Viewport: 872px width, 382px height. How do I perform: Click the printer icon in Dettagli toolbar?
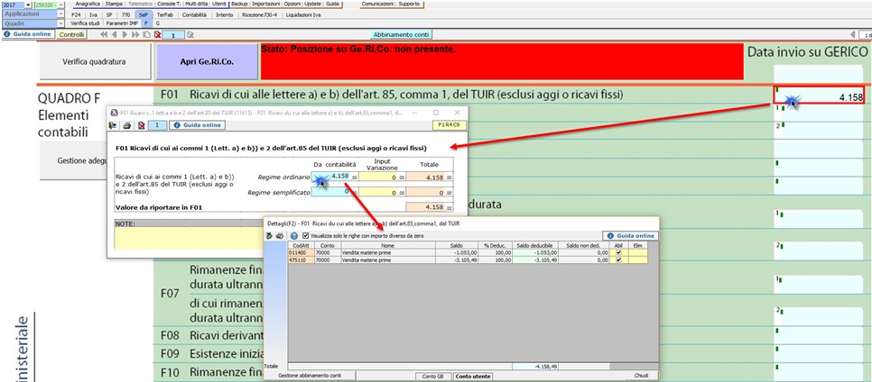point(281,236)
